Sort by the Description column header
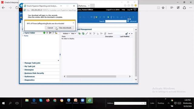Image resolution: width=194 pixels, height=109 pixels. (109, 36)
